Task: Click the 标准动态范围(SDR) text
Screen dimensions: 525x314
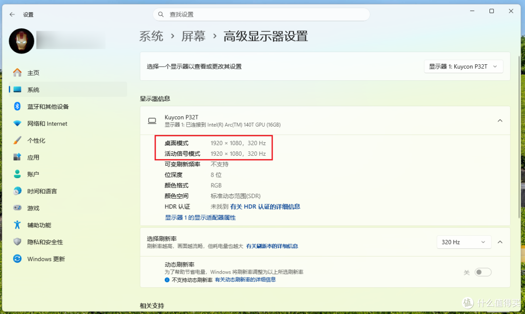Action: (235, 196)
